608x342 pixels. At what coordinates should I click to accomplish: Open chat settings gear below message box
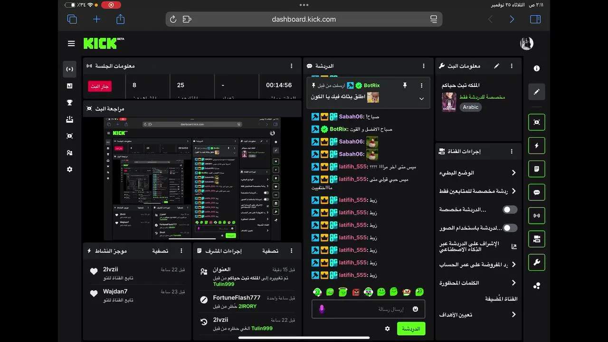point(387,329)
